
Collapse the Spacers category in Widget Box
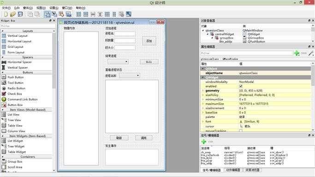click(x=2, y=57)
